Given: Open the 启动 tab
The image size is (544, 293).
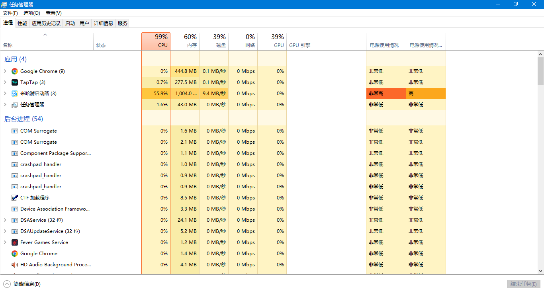Looking at the screenshot, I should pyautogui.click(x=70, y=23).
